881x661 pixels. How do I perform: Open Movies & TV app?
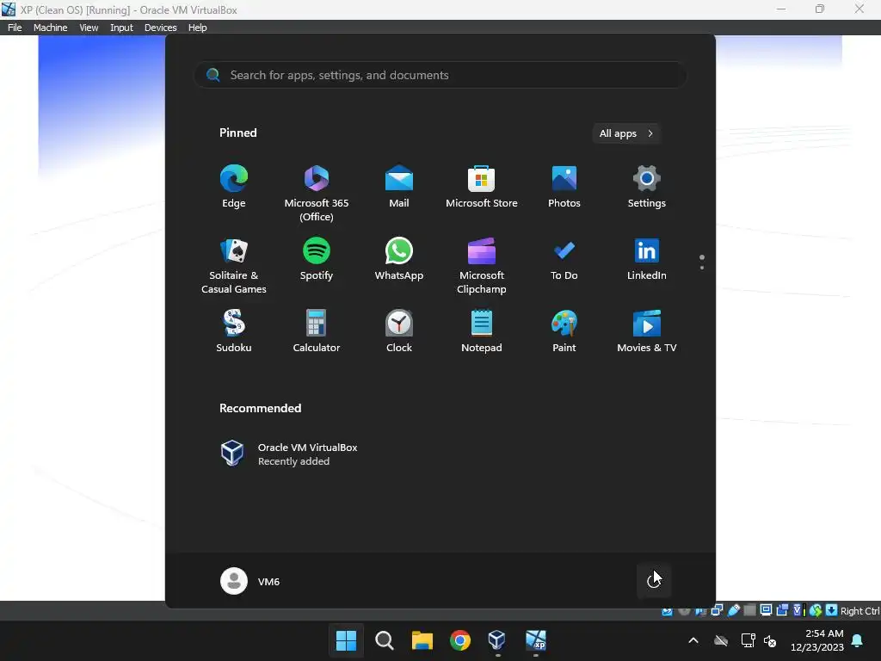(647, 331)
